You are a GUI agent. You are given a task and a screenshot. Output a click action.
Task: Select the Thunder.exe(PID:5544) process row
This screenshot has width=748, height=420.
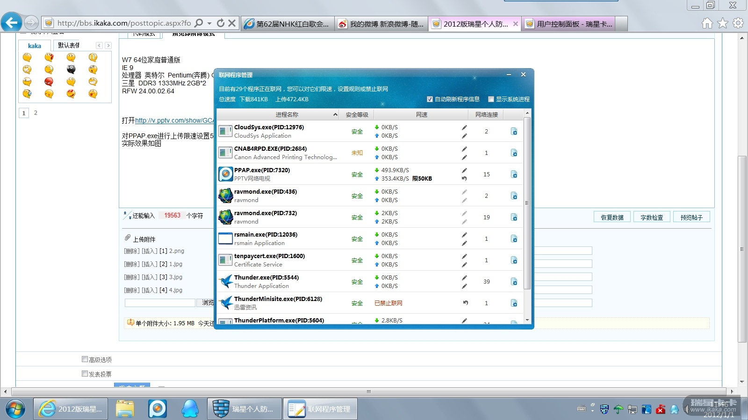(x=370, y=282)
